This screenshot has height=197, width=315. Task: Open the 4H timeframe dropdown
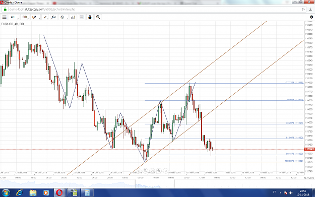(14, 17)
